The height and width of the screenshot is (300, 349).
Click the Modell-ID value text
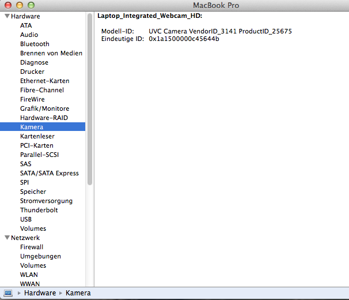(220, 31)
